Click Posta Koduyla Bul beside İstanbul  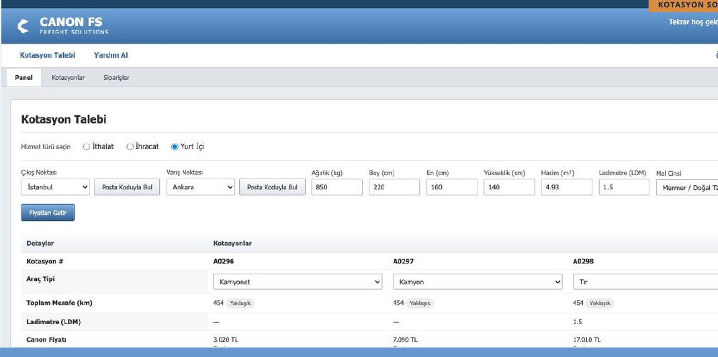coord(127,187)
